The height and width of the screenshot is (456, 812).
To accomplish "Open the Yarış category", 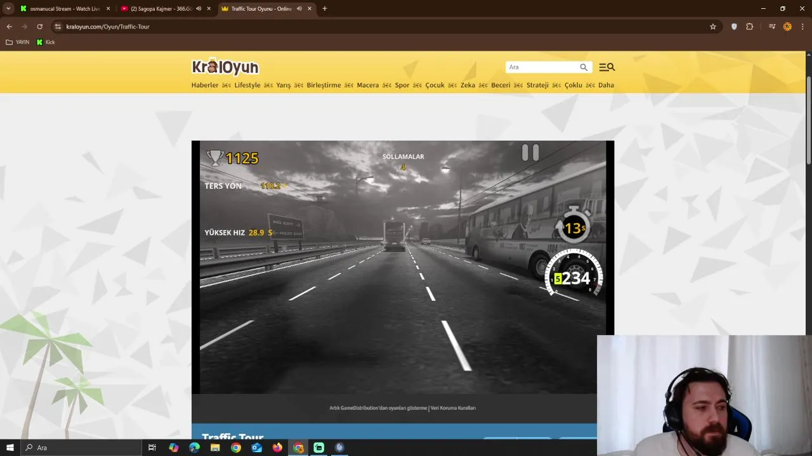I will (x=284, y=85).
